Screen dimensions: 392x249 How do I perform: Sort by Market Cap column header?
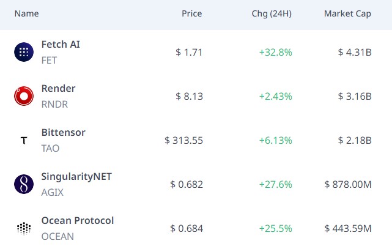(x=347, y=13)
